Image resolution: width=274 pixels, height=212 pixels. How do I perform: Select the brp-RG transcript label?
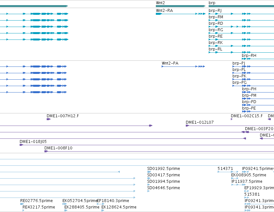216,30
